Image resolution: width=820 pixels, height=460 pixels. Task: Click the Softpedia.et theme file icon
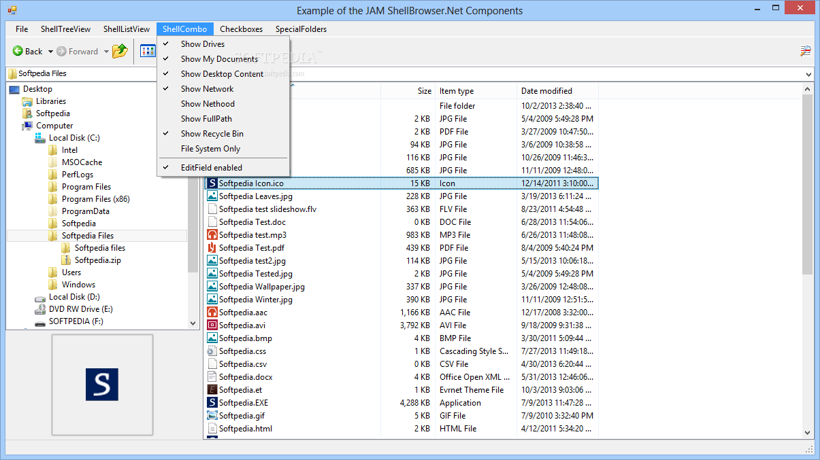pyautogui.click(x=212, y=389)
